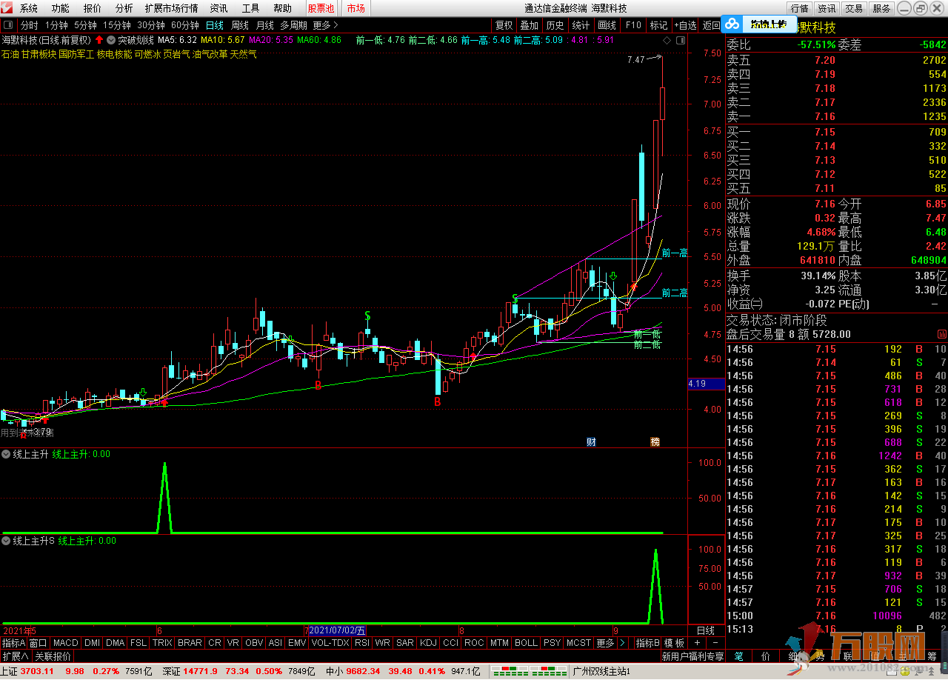Switch to the 30分钟 period
Viewport: 948px width, 680px height.
[x=151, y=25]
